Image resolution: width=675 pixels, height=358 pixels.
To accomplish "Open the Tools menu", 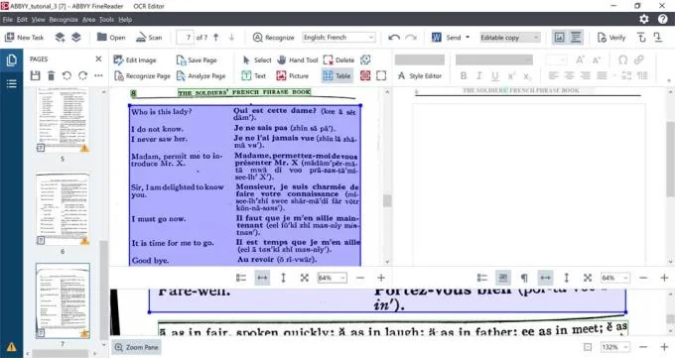I will coord(106,20).
